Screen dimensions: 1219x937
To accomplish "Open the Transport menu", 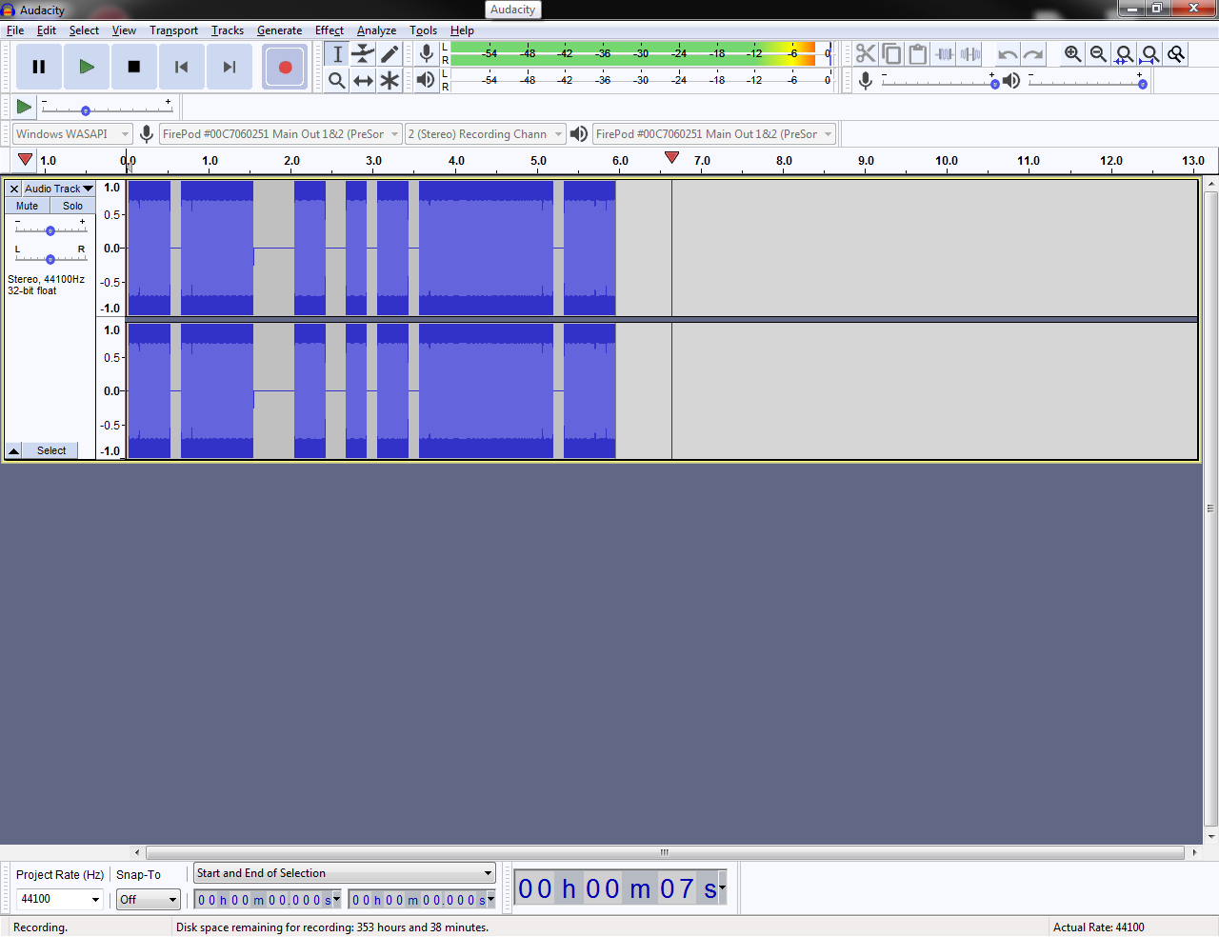I will 173,30.
